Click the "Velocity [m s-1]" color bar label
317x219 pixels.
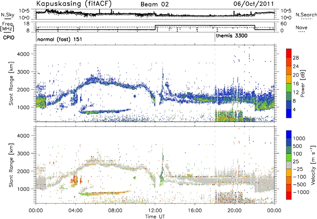[x=313, y=165]
